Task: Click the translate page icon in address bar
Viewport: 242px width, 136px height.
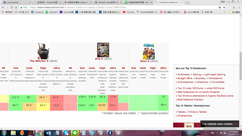Action: [220, 7]
